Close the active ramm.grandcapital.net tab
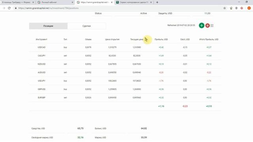 (111, 2)
